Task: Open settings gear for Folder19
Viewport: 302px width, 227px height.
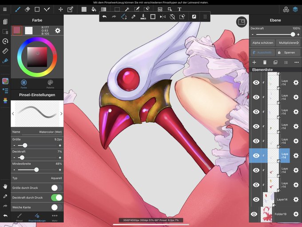Action: coord(296,214)
